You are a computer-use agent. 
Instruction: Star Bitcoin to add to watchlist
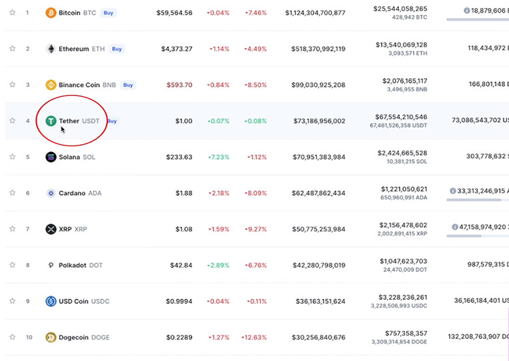pos(12,13)
